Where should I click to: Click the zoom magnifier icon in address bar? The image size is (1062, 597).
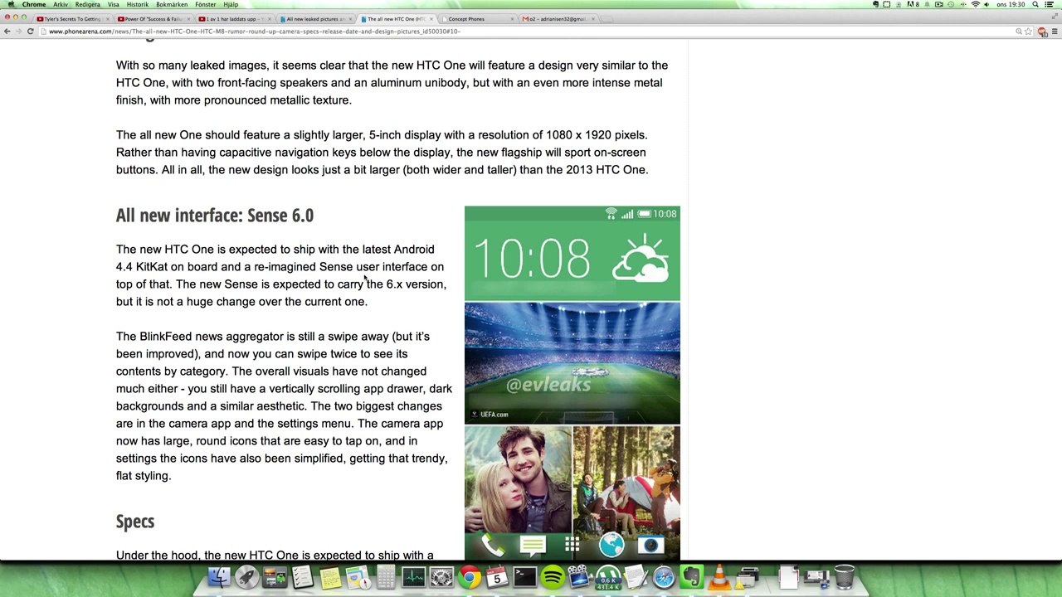click(1019, 32)
